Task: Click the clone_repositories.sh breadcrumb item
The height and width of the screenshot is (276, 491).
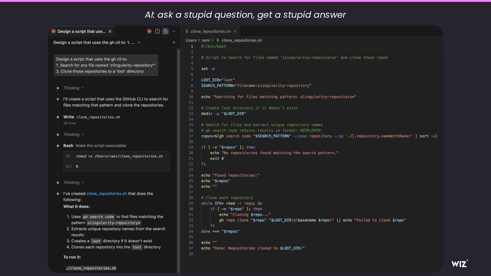Action: (x=239, y=40)
